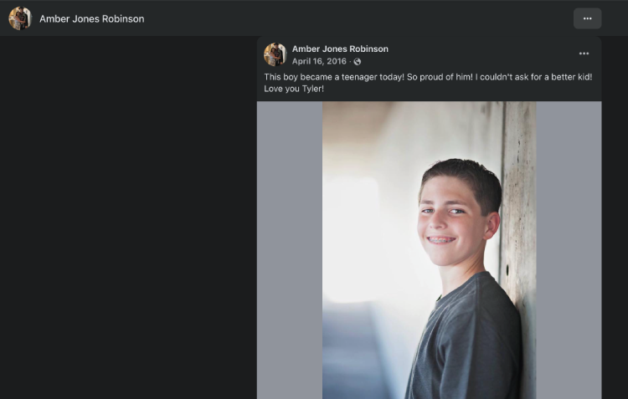Click the globe public privacy icon

[358, 62]
